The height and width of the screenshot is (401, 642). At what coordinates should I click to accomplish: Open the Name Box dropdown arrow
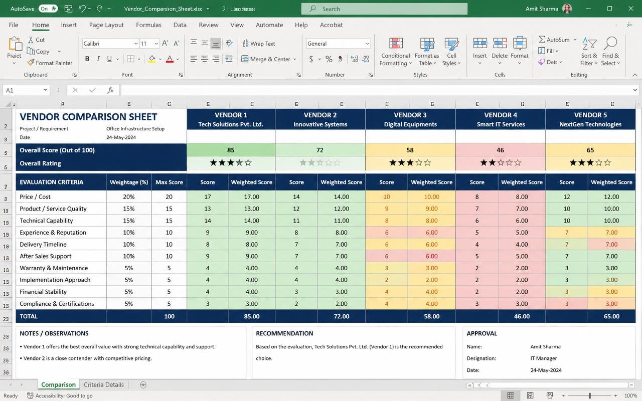tap(45, 90)
